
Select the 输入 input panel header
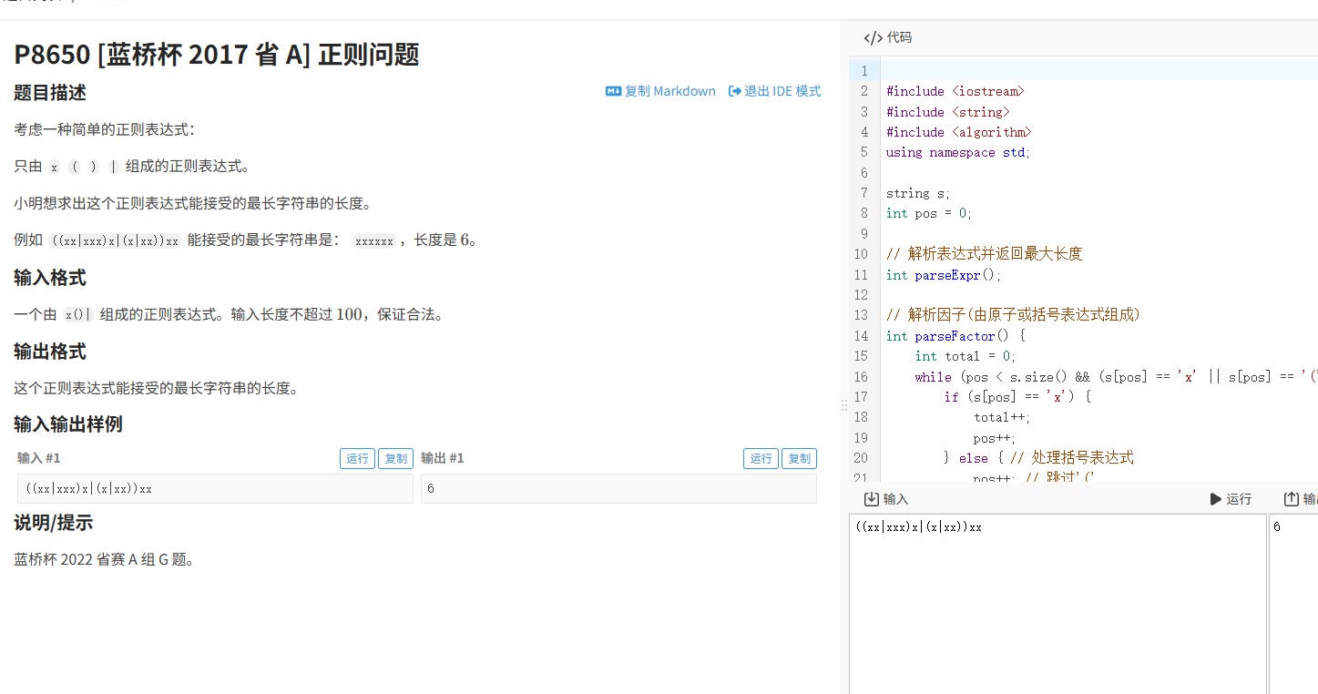coord(886,499)
